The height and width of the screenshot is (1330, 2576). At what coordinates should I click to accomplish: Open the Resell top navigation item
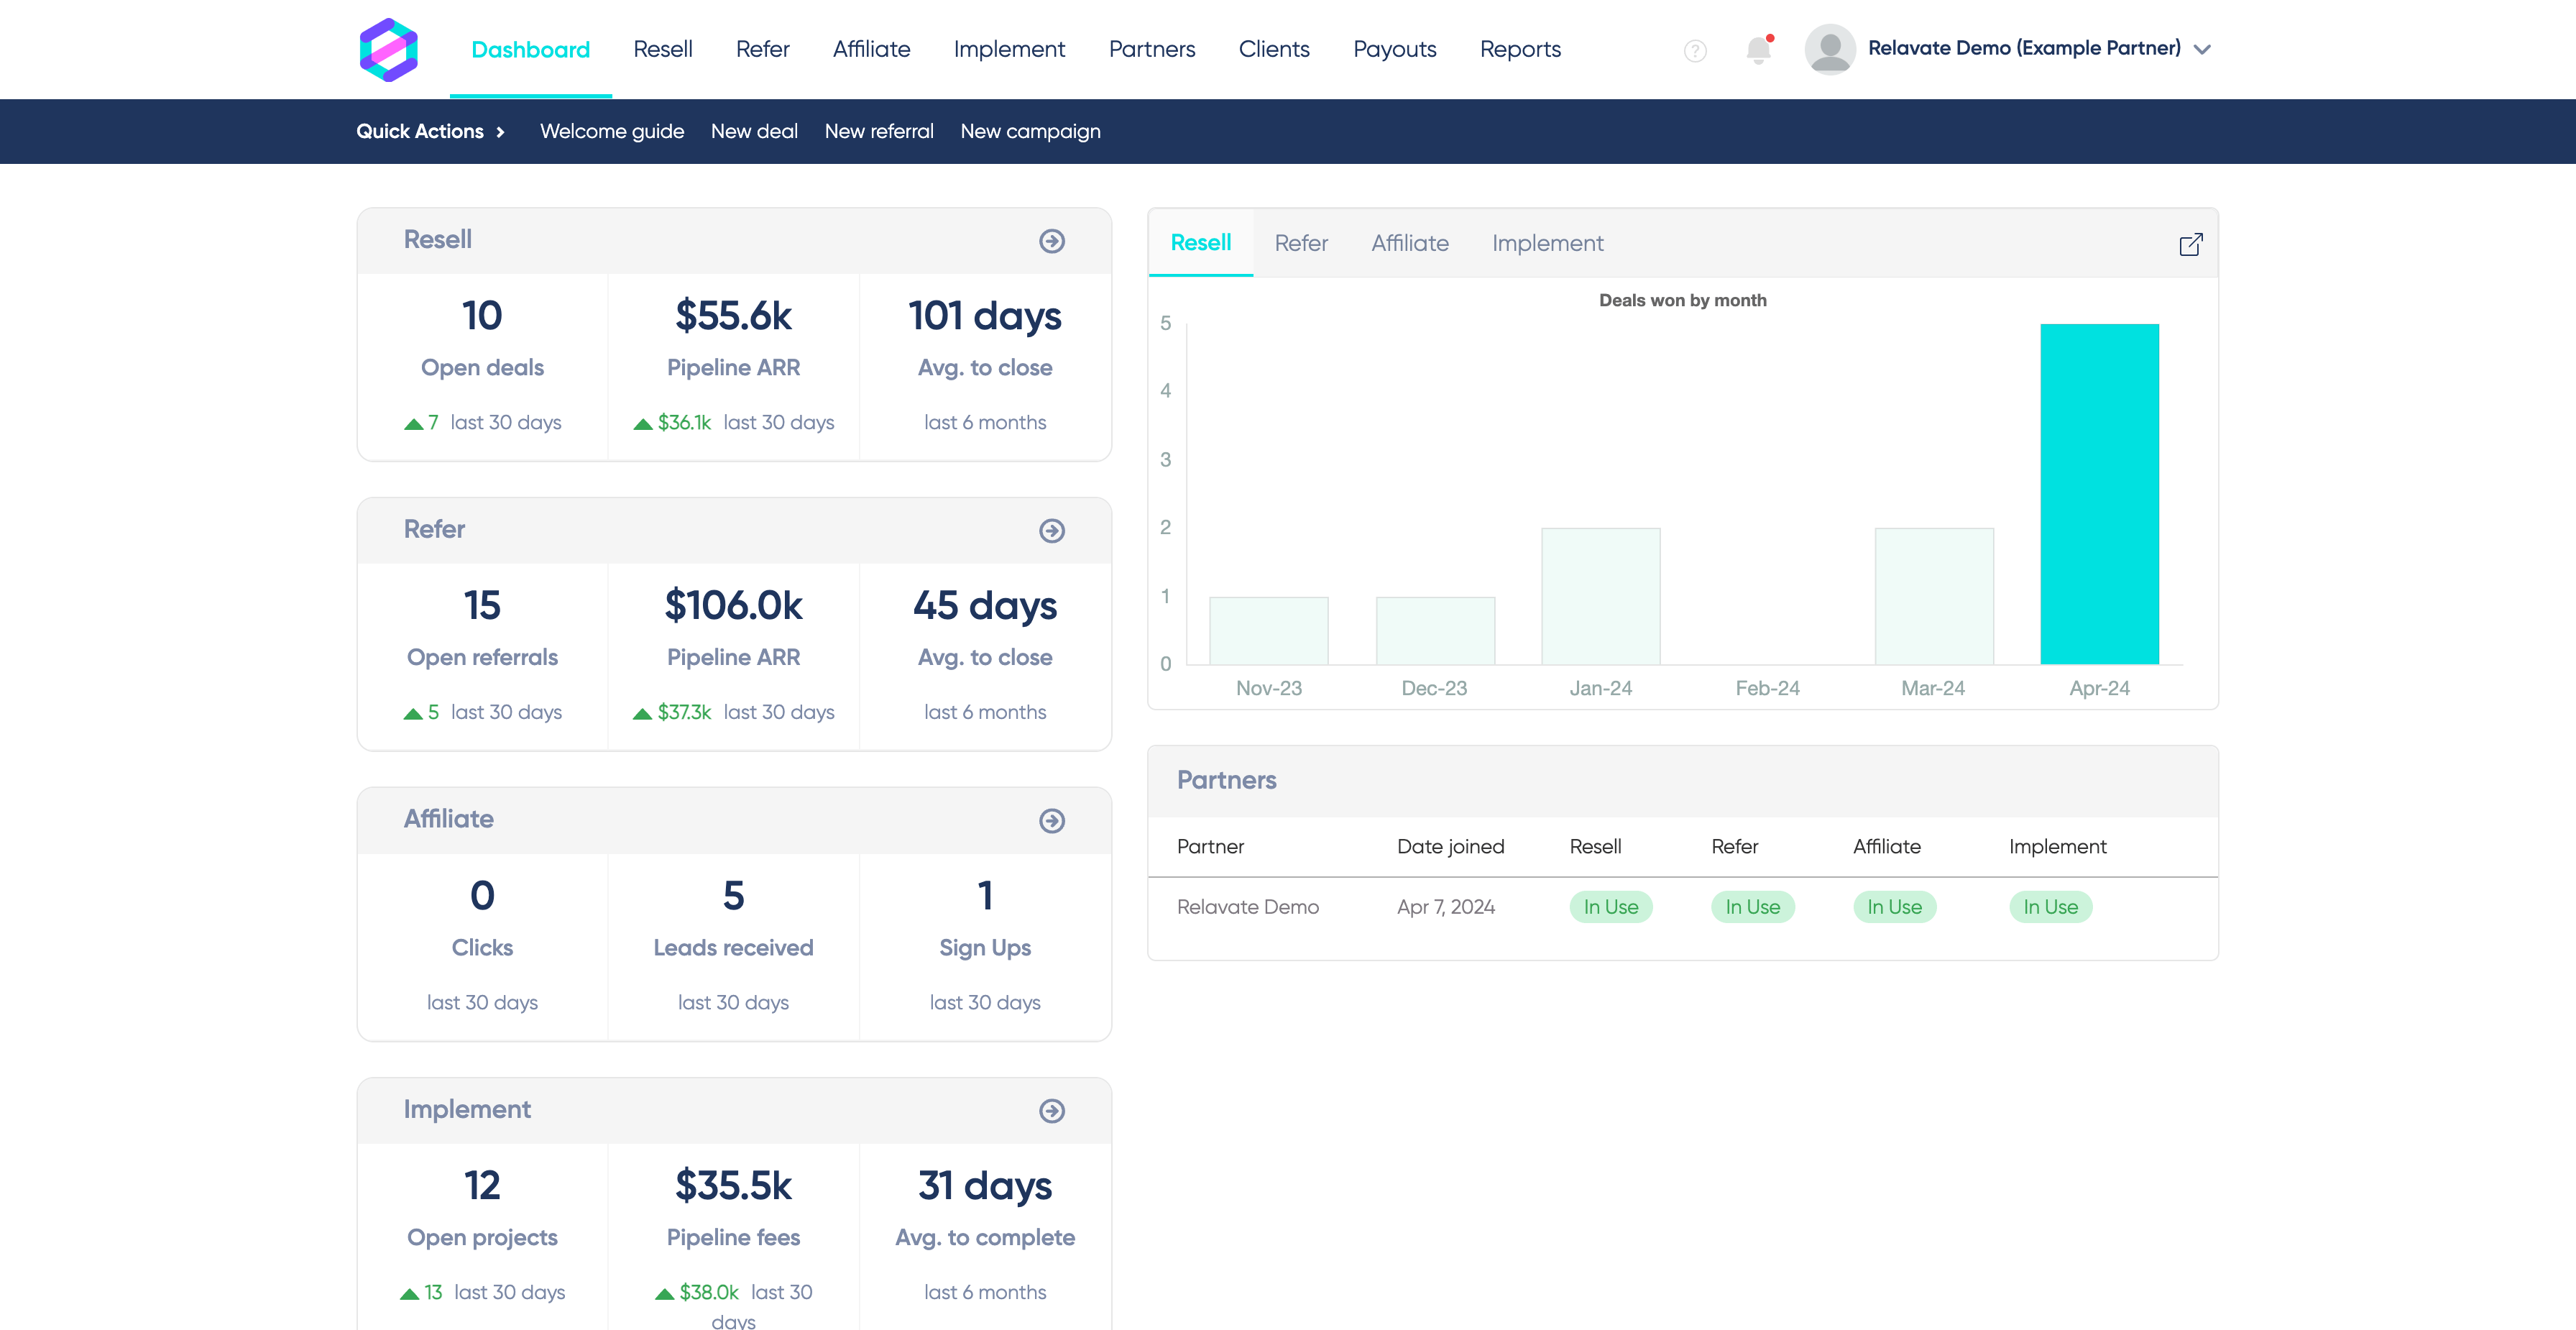(662, 49)
